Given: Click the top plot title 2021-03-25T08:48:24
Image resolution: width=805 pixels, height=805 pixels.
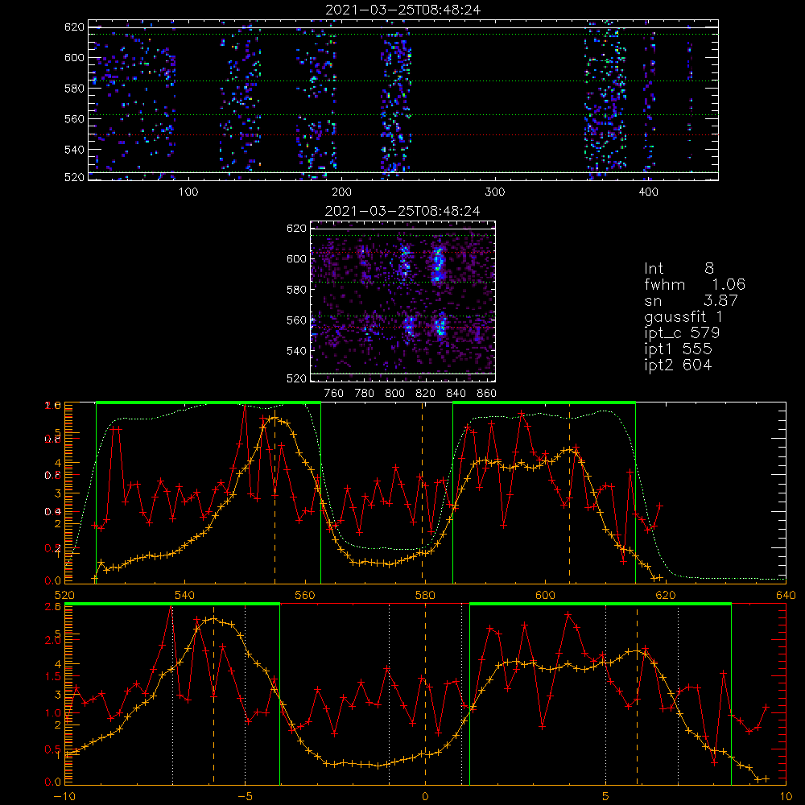Looking at the screenshot, I should point(403,10).
